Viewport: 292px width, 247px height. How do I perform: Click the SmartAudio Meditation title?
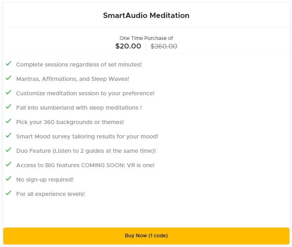tap(146, 15)
